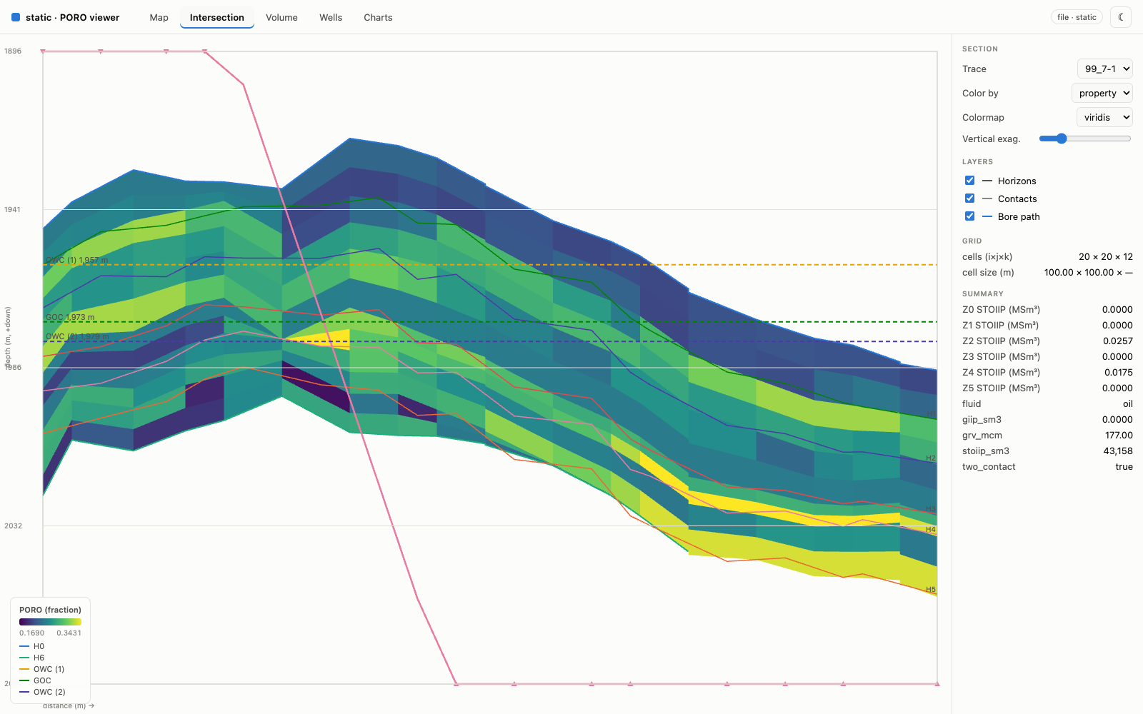This screenshot has width=1143, height=714.
Task: Click the GOC 1,973 m contact label
Action: point(70,317)
